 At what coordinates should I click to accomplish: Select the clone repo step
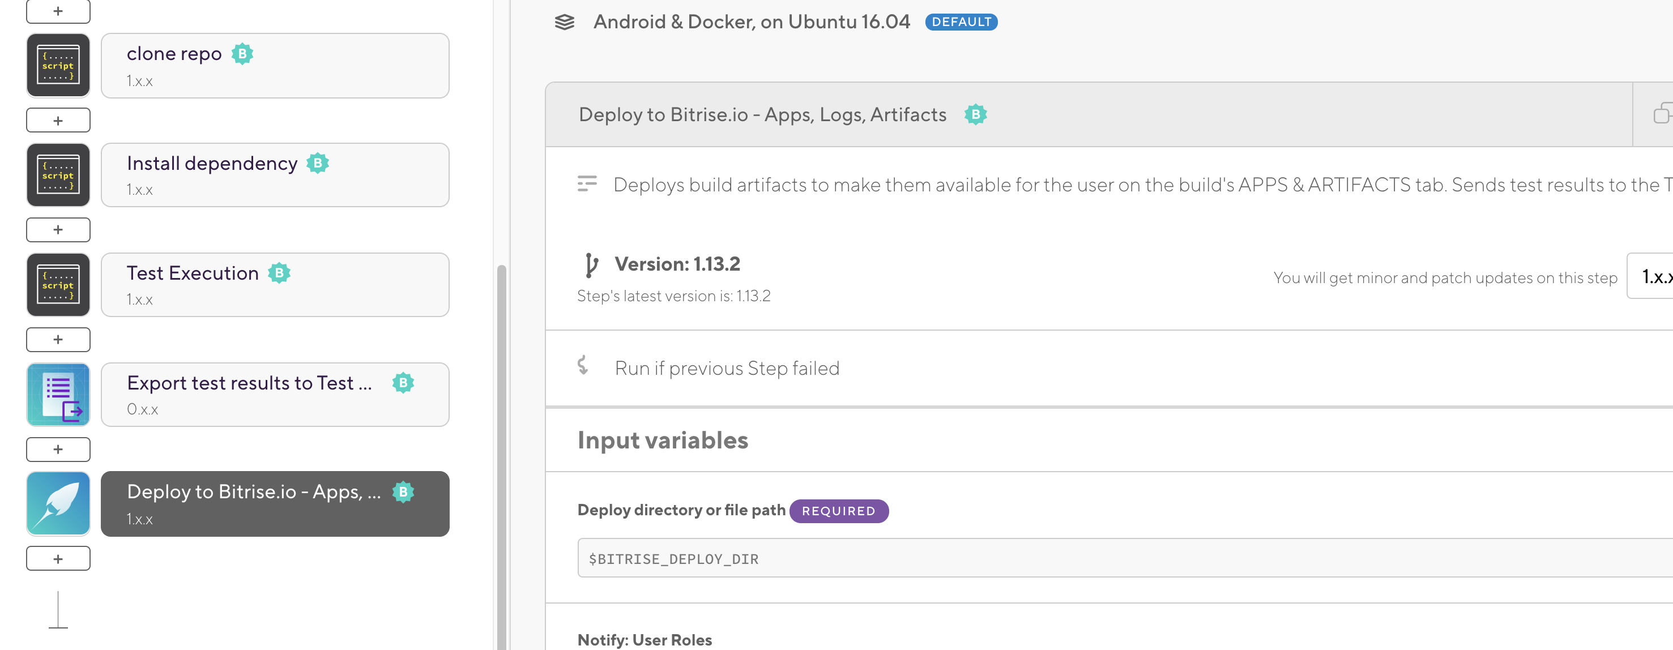pyautogui.click(x=275, y=66)
